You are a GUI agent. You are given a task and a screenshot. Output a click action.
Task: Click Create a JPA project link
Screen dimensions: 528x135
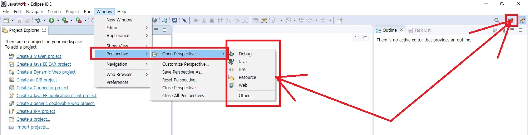coord(36,111)
